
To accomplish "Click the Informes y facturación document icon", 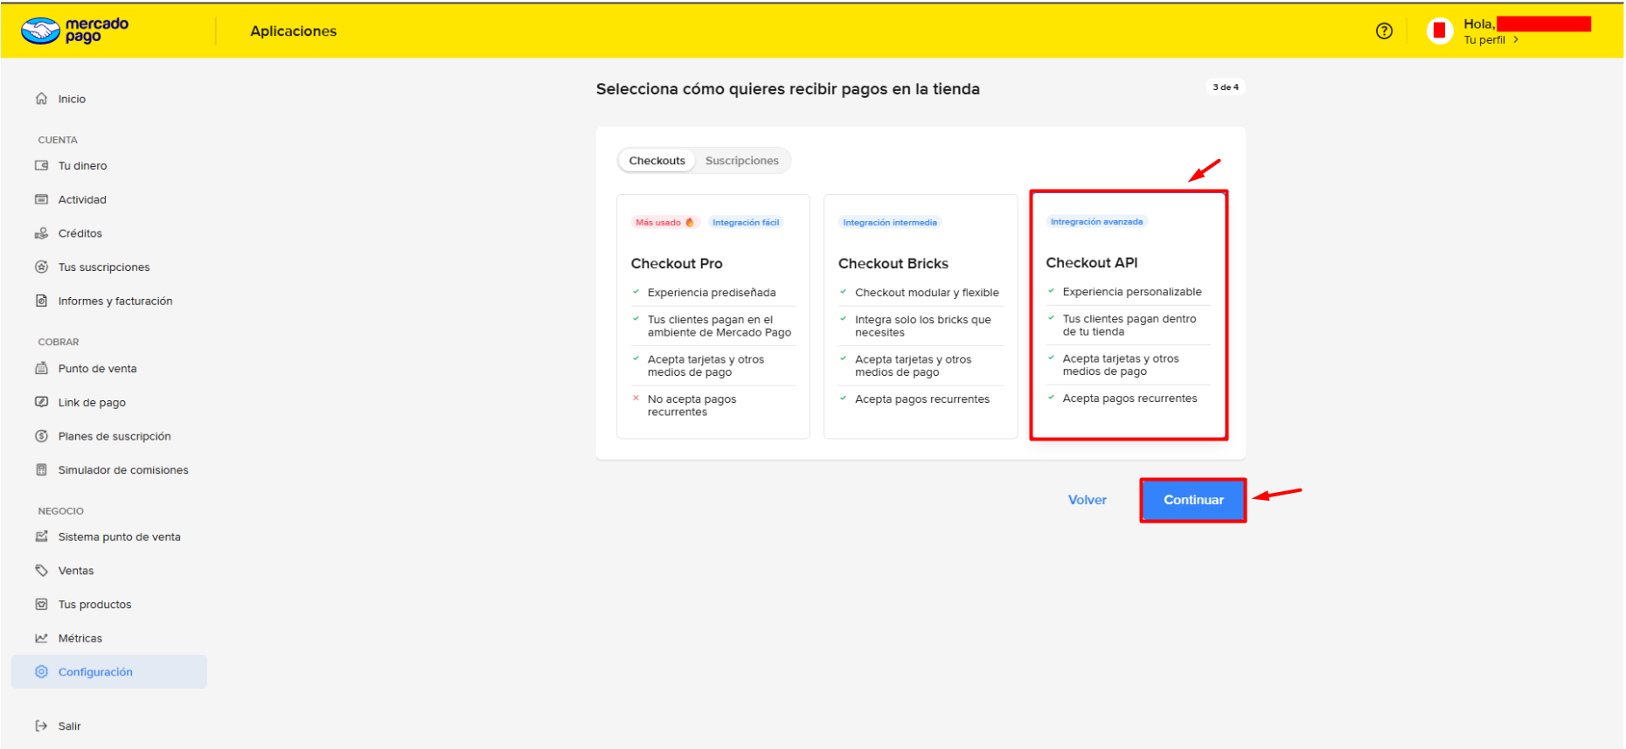I will pos(41,301).
